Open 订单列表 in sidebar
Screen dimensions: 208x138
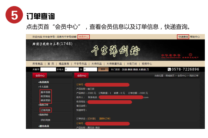(46, 110)
